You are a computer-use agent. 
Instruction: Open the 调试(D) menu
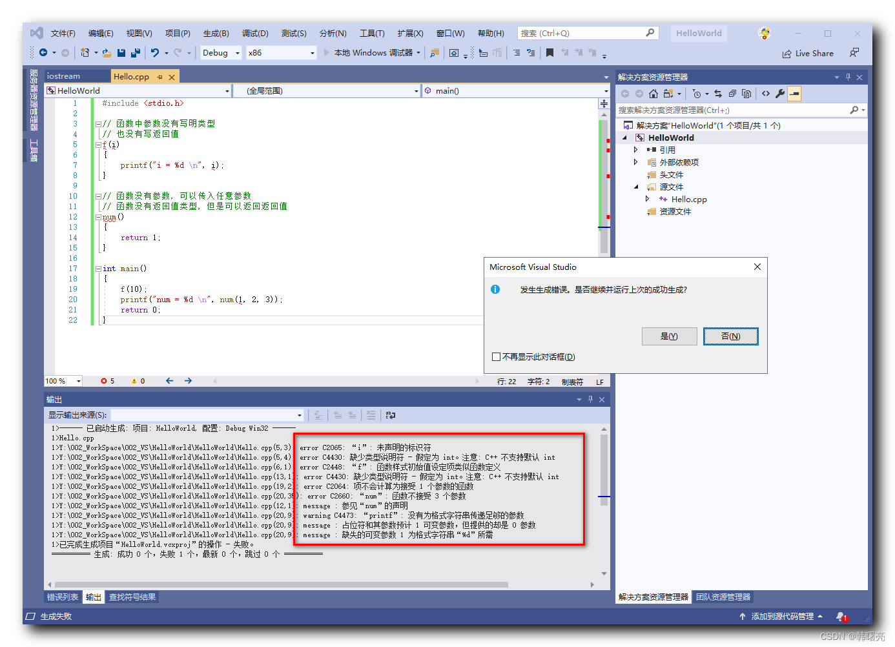[x=255, y=34]
